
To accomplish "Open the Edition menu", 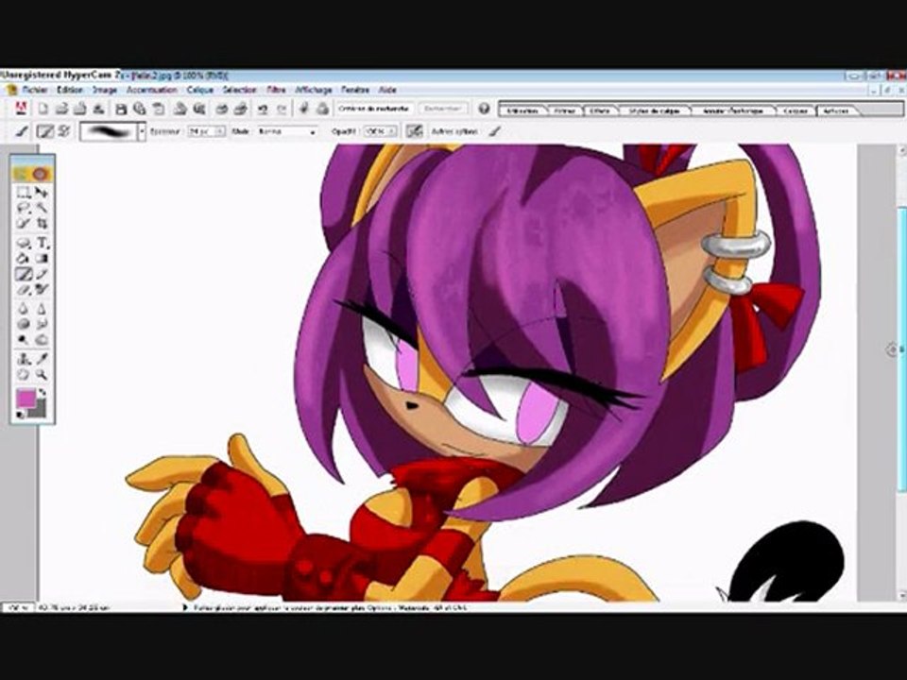I will click(x=70, y=90).
